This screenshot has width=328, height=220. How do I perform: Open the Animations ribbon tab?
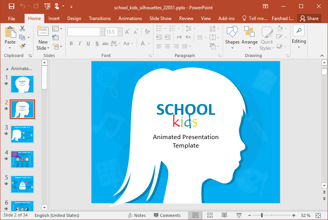(x=130, y=18)
